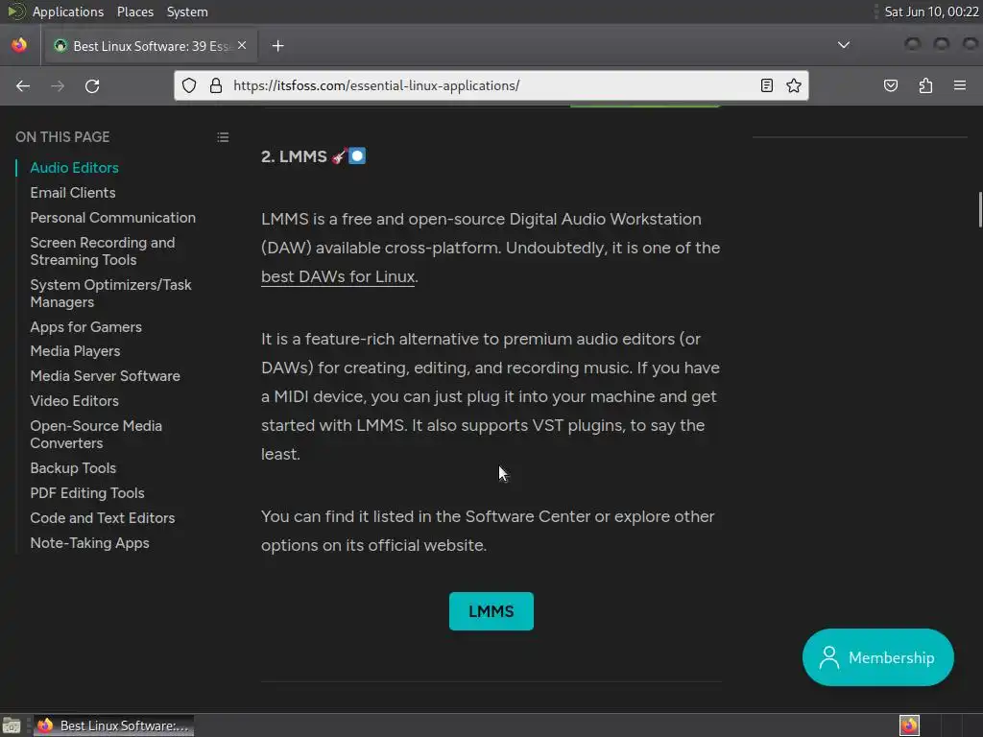Close the Best Linux Software tab
983x737 pixels.
[242, 46]
